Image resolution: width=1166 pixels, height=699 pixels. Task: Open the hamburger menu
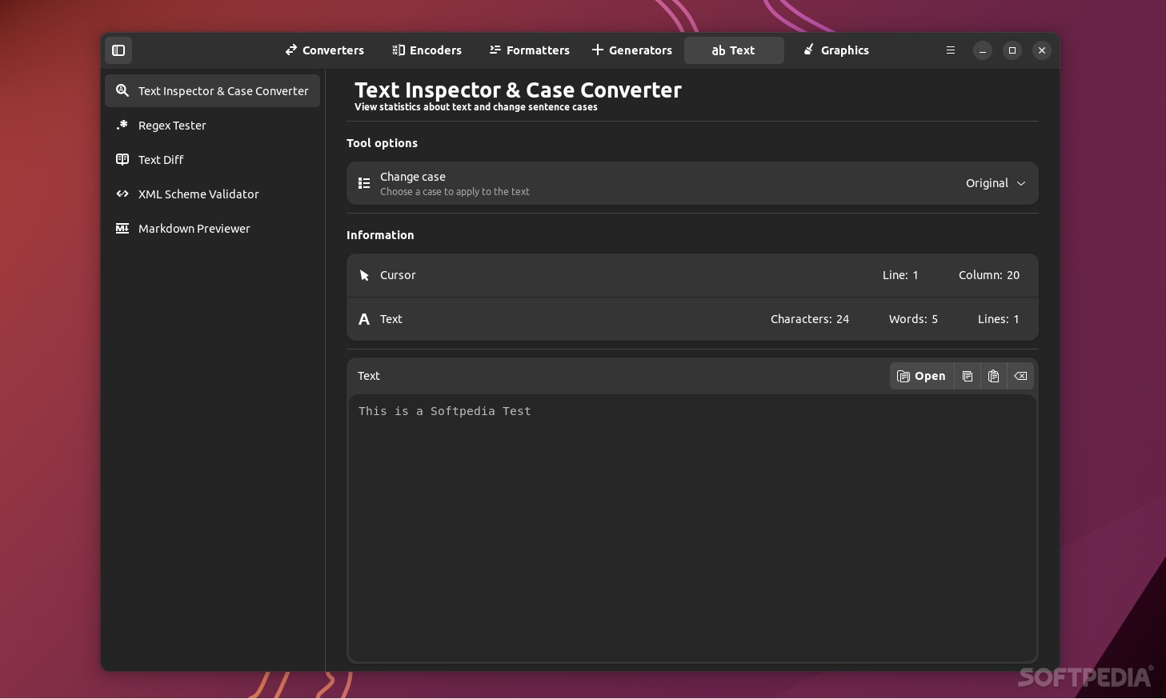pos(950,50)
